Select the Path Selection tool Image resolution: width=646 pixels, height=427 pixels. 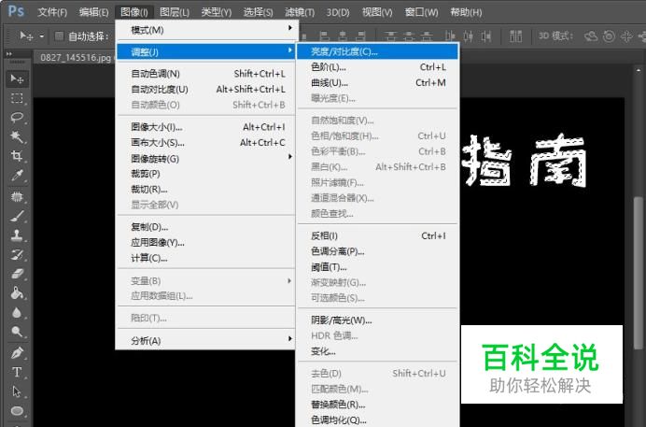tap(17, 391)
